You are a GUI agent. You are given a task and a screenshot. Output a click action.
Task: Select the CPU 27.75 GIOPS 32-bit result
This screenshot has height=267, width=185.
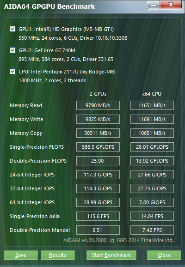point(152,188)
